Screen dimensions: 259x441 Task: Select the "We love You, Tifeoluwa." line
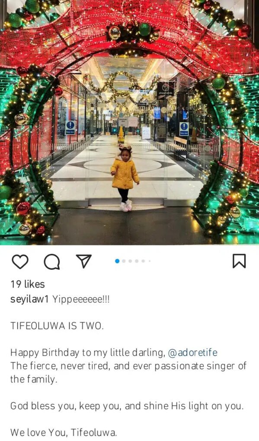click(64, 432)
